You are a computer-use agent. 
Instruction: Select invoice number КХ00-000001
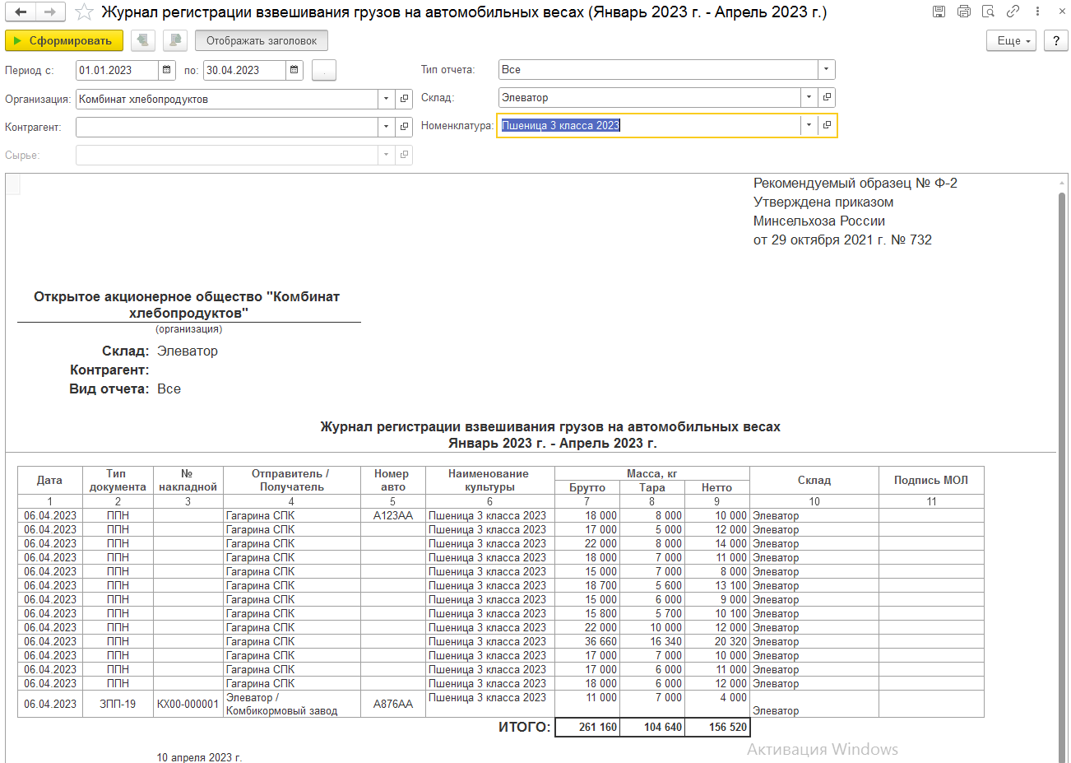point(188,704)
